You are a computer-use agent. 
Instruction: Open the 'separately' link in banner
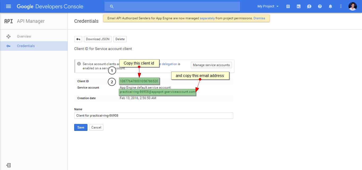point(207,18)
